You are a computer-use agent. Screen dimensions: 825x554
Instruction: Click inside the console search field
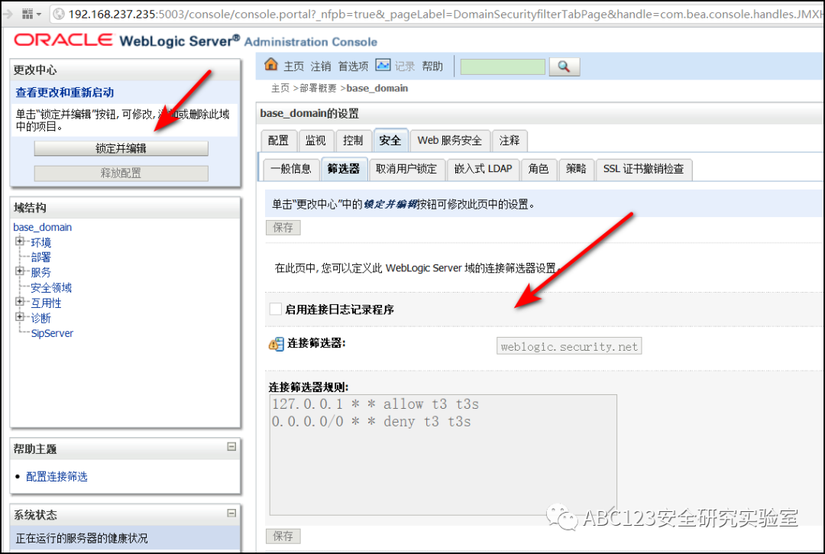pyautogui.click(x=503, y=66)
